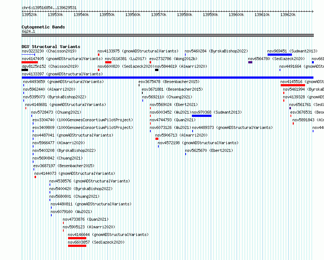Select nsv4733876 (Quan2021) label
Viewport: 324px width, 260px height.
[86, 219]
